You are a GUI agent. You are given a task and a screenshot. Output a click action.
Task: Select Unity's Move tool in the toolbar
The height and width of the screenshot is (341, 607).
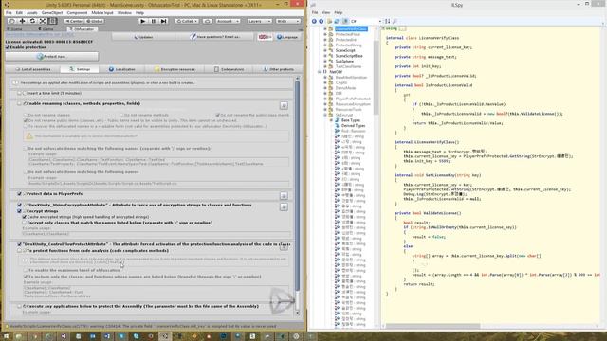[x=23, y=21]
